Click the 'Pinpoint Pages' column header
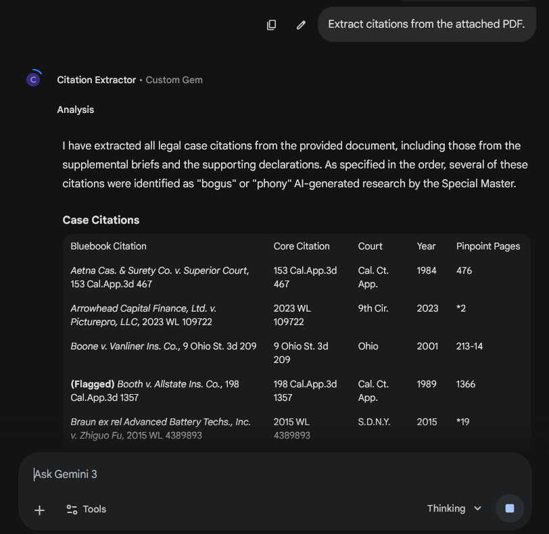549x534 pixels. click(488, 246)
